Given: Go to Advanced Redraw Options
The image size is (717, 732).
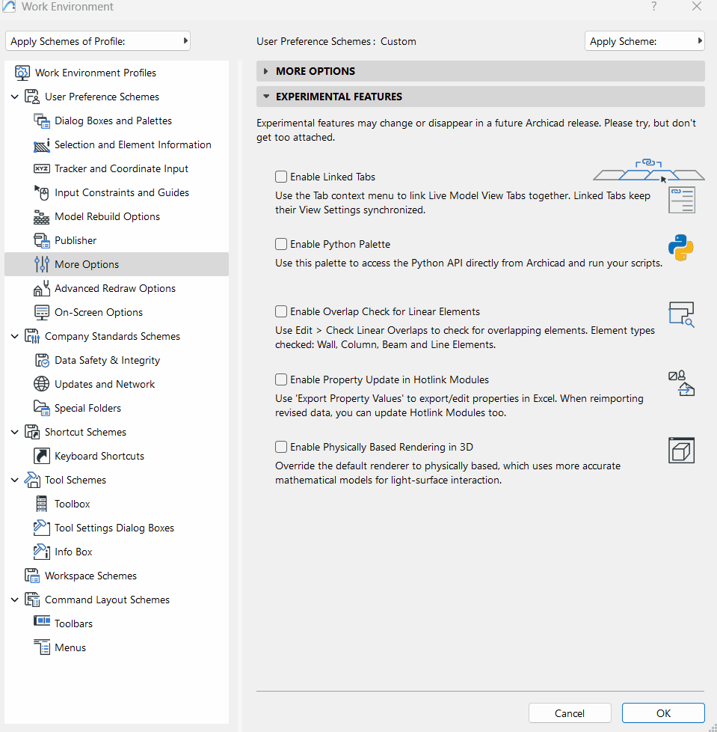Looking at the screenshot, I should 117,288.
